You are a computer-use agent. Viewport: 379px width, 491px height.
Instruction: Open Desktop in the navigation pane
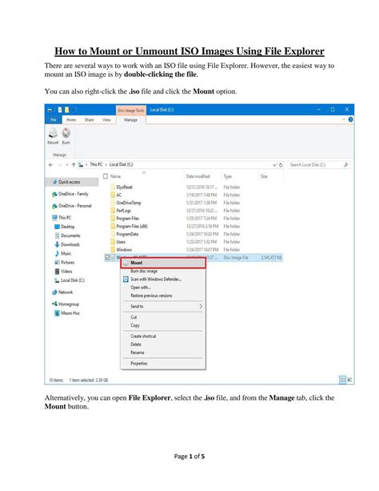[x=65, y=227]
